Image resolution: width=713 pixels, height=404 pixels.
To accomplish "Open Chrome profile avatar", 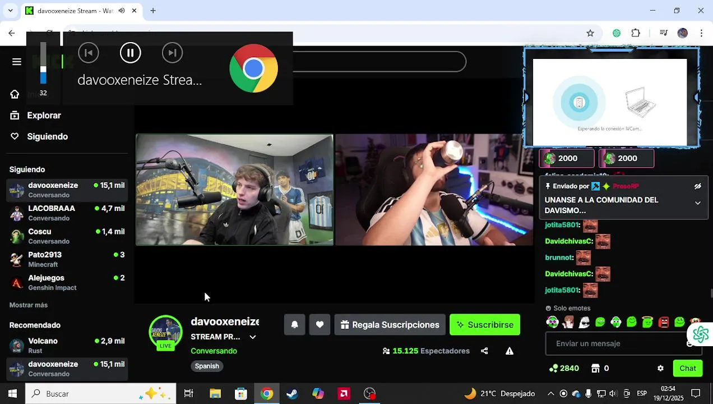I will coord(682,33).
